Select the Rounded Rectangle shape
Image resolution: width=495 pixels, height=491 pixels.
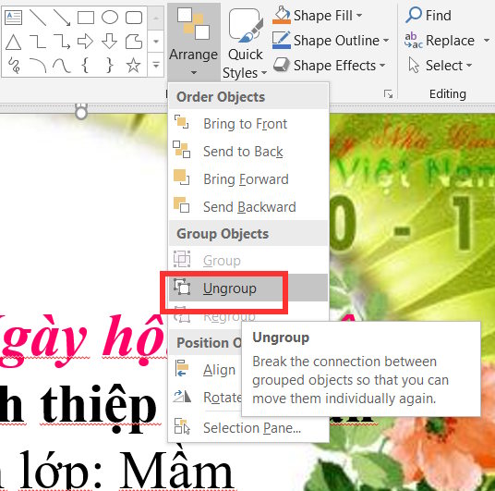click(134, 18)
